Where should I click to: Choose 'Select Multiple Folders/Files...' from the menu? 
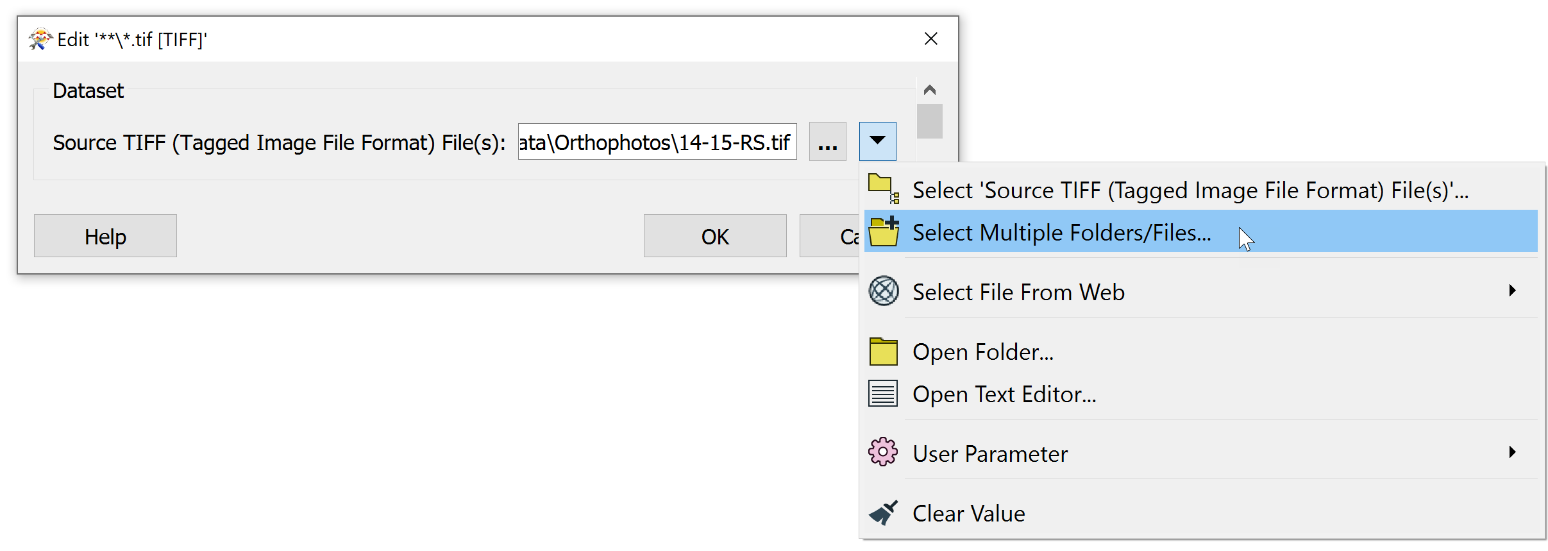(1063, 232)
